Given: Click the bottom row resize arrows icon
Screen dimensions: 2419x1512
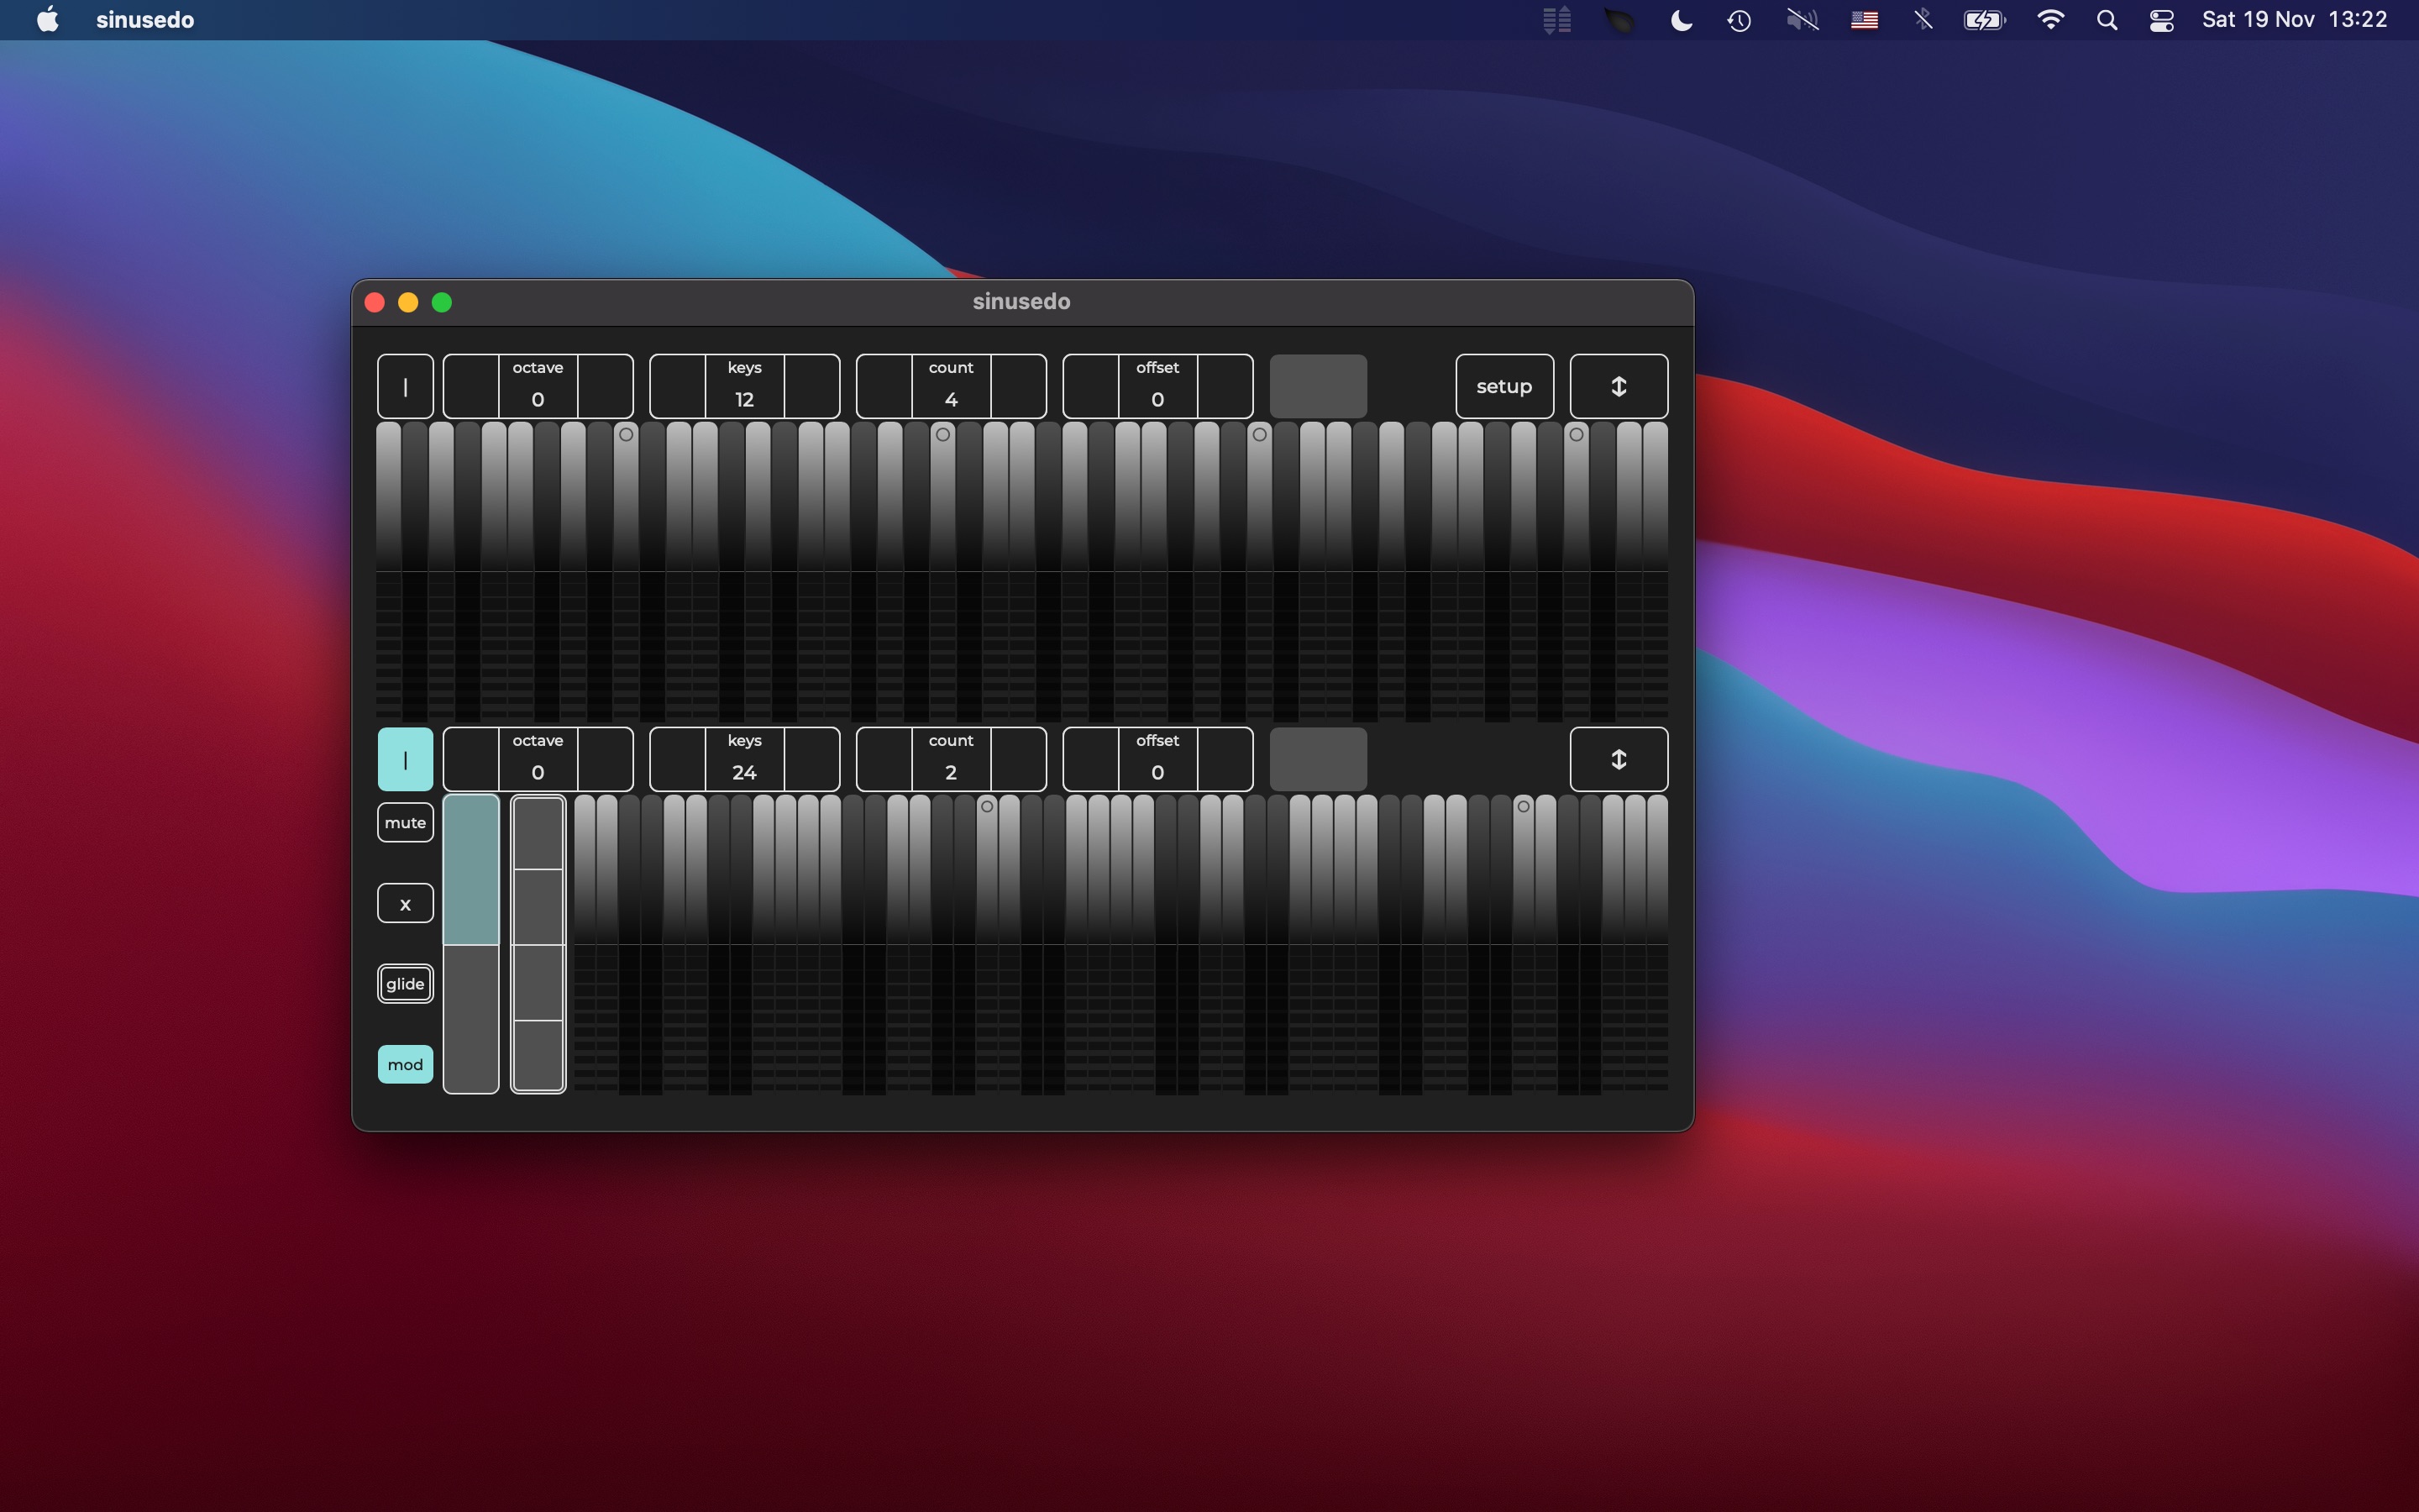Looking at the screenshot, I should 1619,760.
